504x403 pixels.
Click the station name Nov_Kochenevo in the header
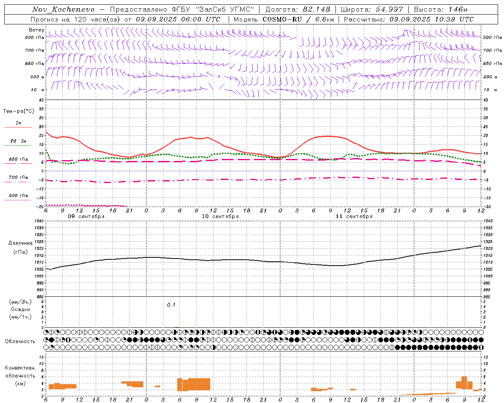point(63,9)
